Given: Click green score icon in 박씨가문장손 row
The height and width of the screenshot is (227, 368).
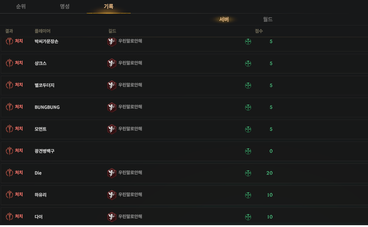Looking at the screenshot, I should coord(248,42).
